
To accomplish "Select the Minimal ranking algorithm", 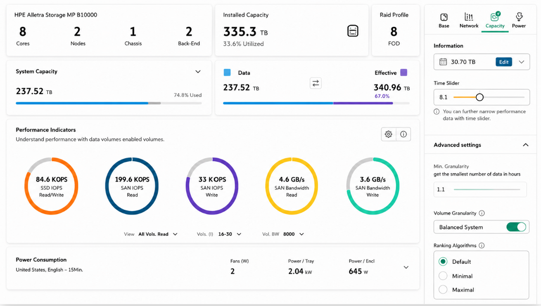I will pos(443,276).
